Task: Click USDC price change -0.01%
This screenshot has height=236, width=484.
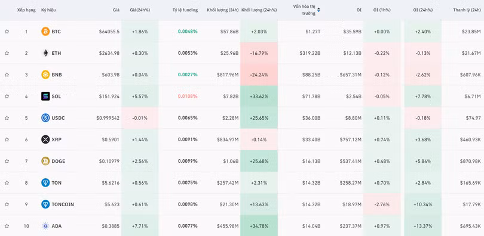Action: point(140,118)
